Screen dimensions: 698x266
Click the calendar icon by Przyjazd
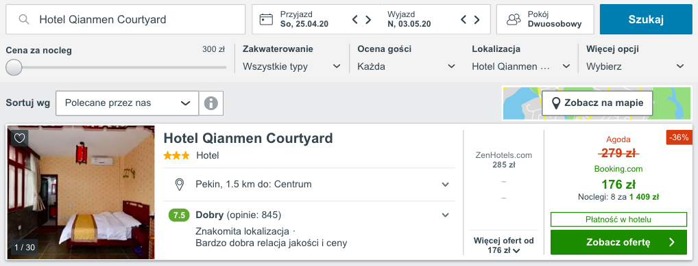tap(266, 20)
